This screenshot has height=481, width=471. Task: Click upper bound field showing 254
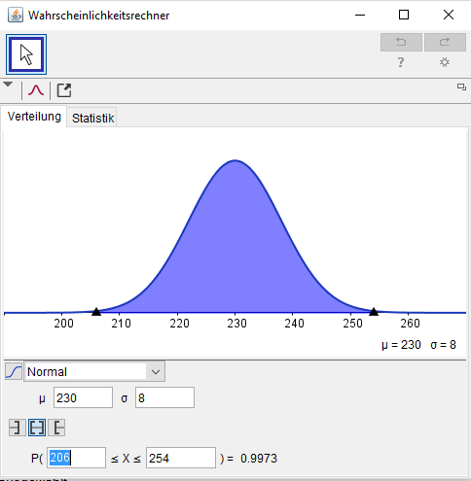coord(181,458)
